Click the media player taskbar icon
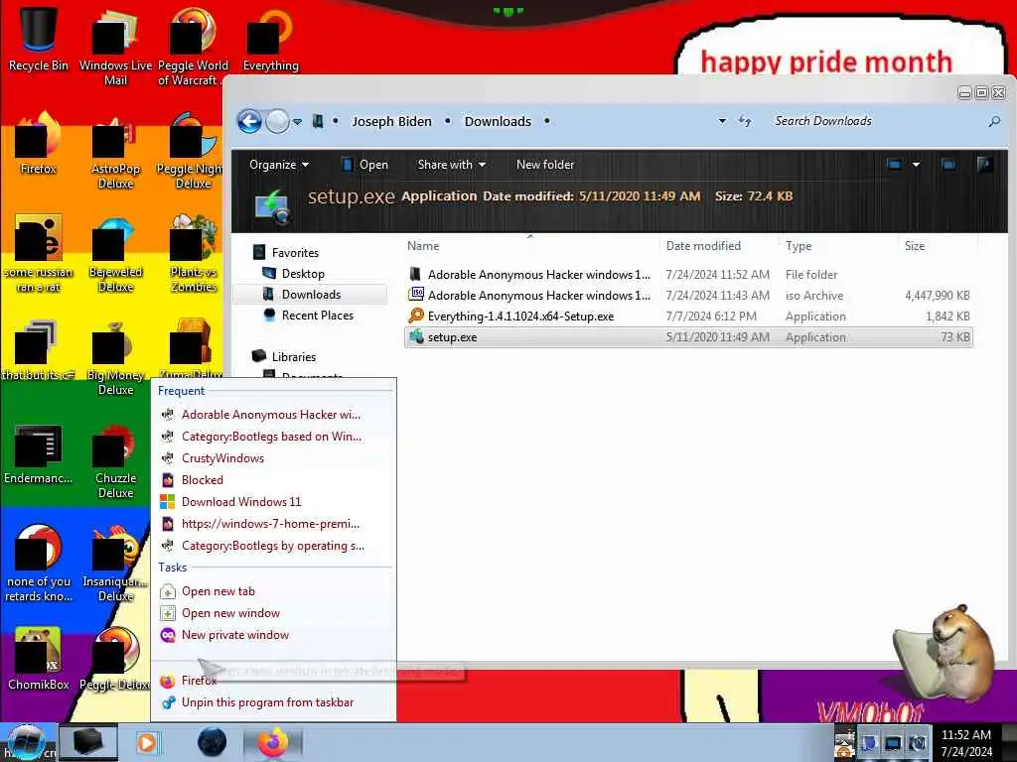 (147, 742)
